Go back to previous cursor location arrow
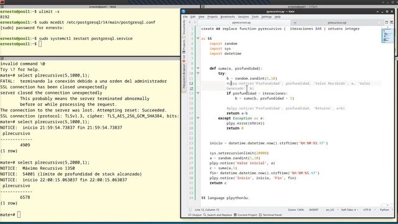The image size is (398, 224). click(190, 22)
